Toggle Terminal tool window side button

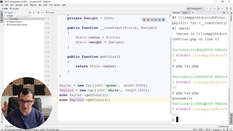(232, 119)
